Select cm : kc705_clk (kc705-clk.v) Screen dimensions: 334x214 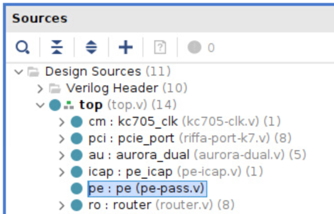(x=185, y=122)
